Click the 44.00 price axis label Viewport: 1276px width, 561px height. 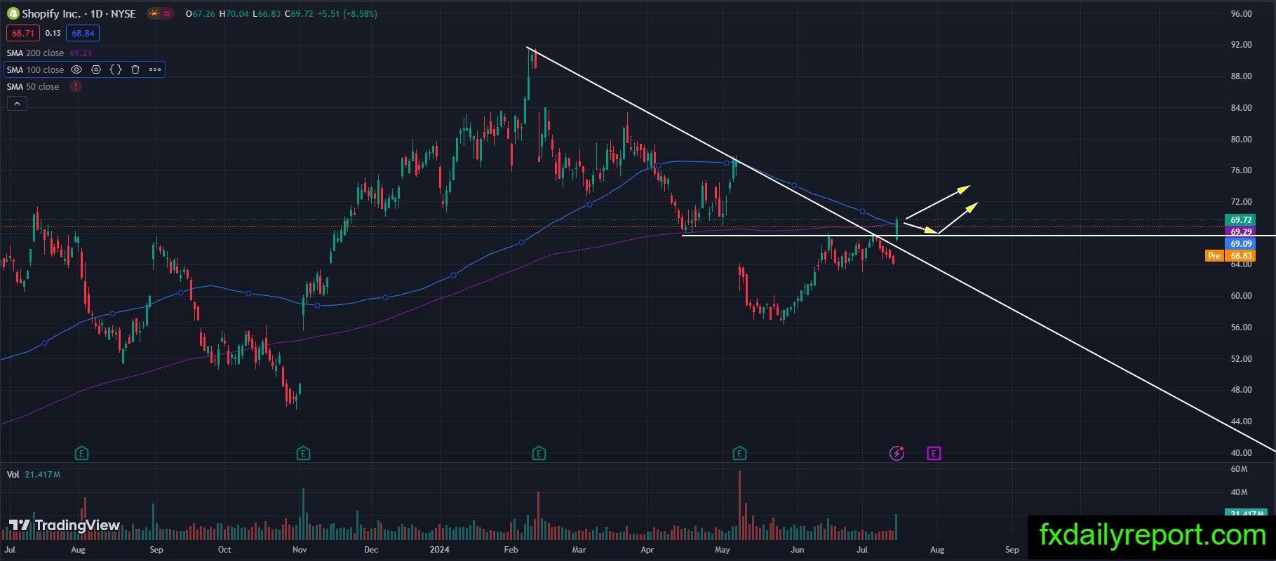pos(1241,421)
